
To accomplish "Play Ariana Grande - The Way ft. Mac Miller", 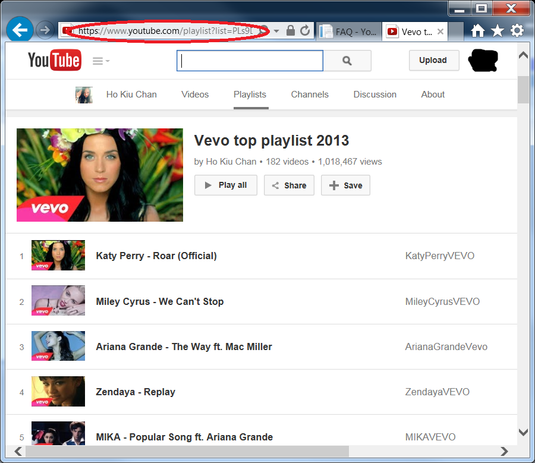I will [x=184, y=347].
